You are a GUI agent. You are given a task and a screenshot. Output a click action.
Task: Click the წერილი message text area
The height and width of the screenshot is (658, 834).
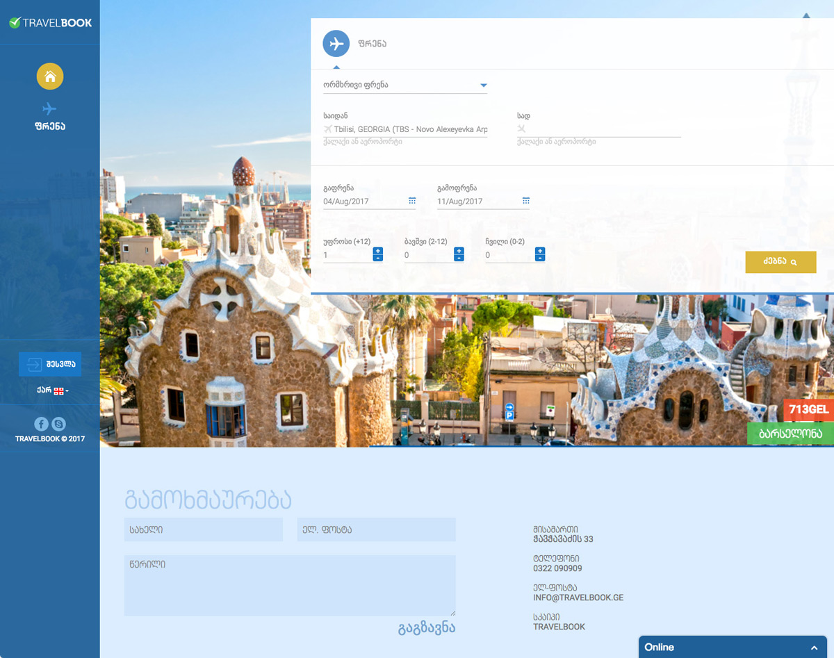click(x=290, y=585)
